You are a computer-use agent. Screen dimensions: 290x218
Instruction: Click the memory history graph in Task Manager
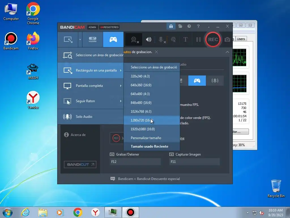[x=240, y=83]
